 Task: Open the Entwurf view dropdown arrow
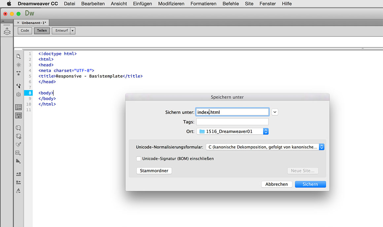73,31
